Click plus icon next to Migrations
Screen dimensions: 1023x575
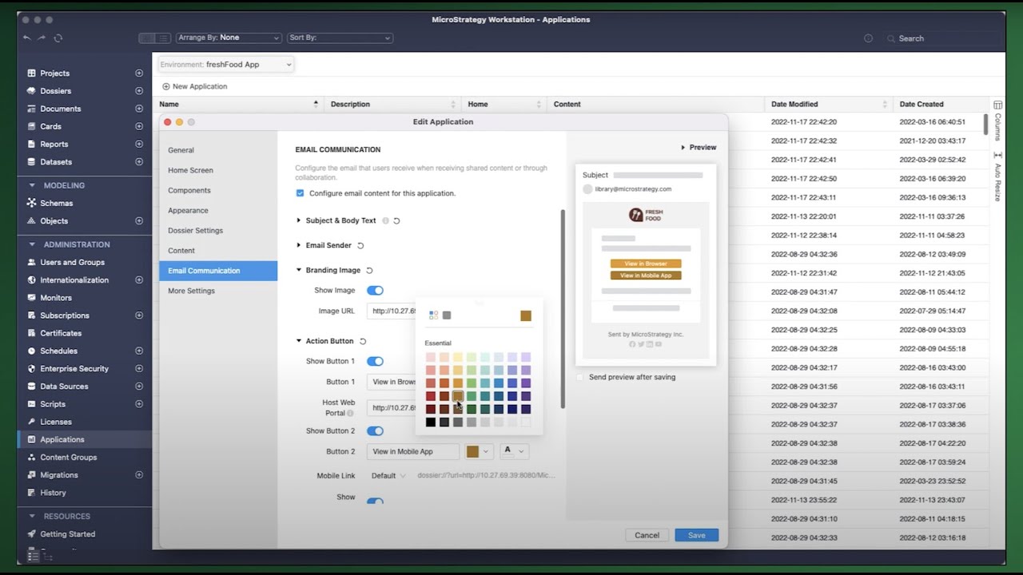139,474
